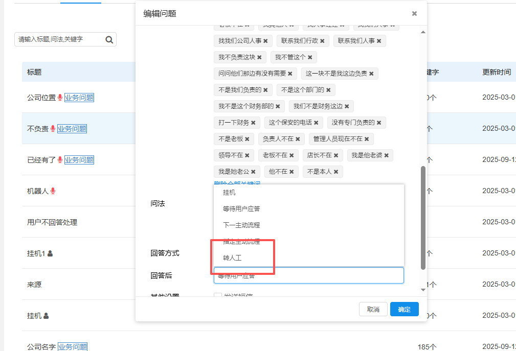The width and height of the screenshot is (516, 351).
Task: Pick 下一主动流程 from the dropdown options
Action: (x=241, y=225)
